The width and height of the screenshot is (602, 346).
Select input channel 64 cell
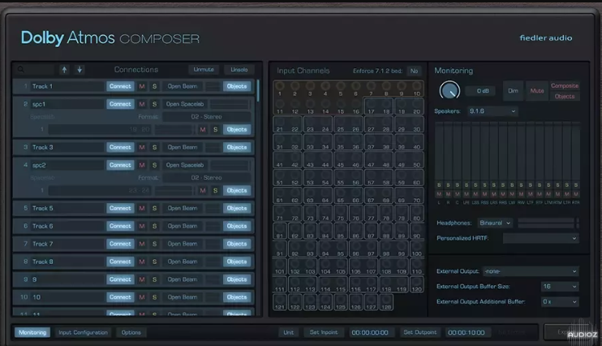325,195
